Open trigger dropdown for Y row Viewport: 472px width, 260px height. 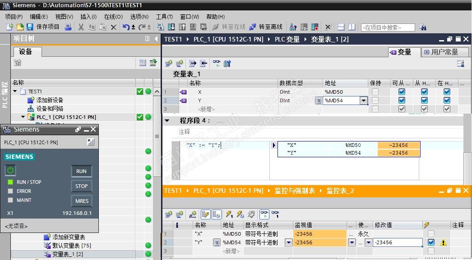tap(368, 242)
